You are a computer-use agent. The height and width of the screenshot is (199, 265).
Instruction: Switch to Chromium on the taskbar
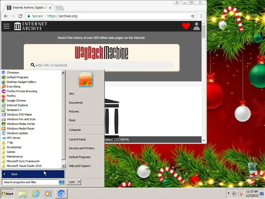[x=61, y=194]
